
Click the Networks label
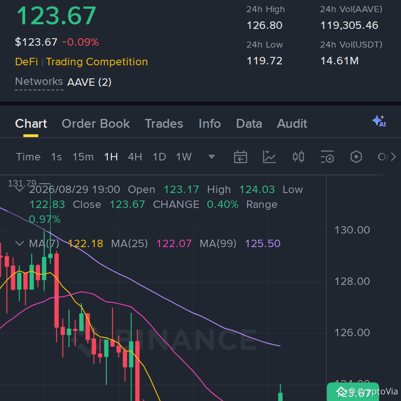39,82
